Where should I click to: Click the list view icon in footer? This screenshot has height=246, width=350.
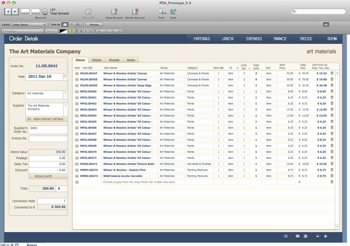[286, 236]
